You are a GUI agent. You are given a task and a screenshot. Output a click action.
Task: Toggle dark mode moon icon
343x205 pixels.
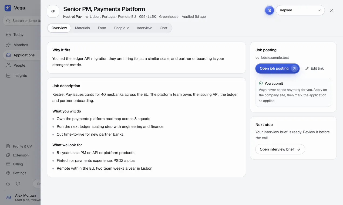pos(8,184)
